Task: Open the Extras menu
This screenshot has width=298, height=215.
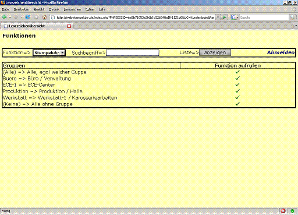Action: pyautogui.click(x=90, y=9)
